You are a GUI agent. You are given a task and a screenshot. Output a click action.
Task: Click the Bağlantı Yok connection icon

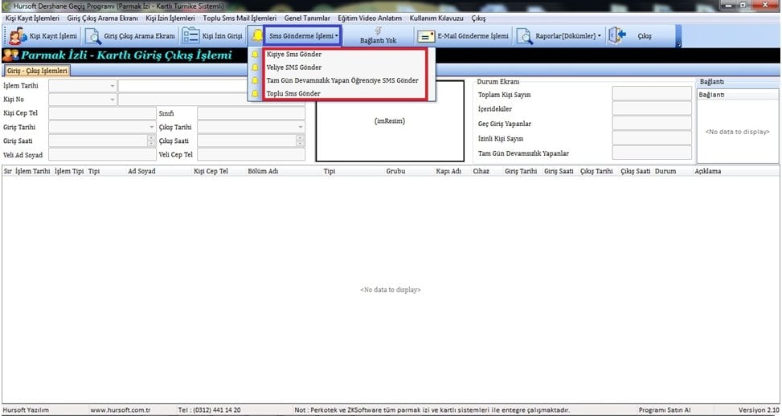click(x=378, y=31)
